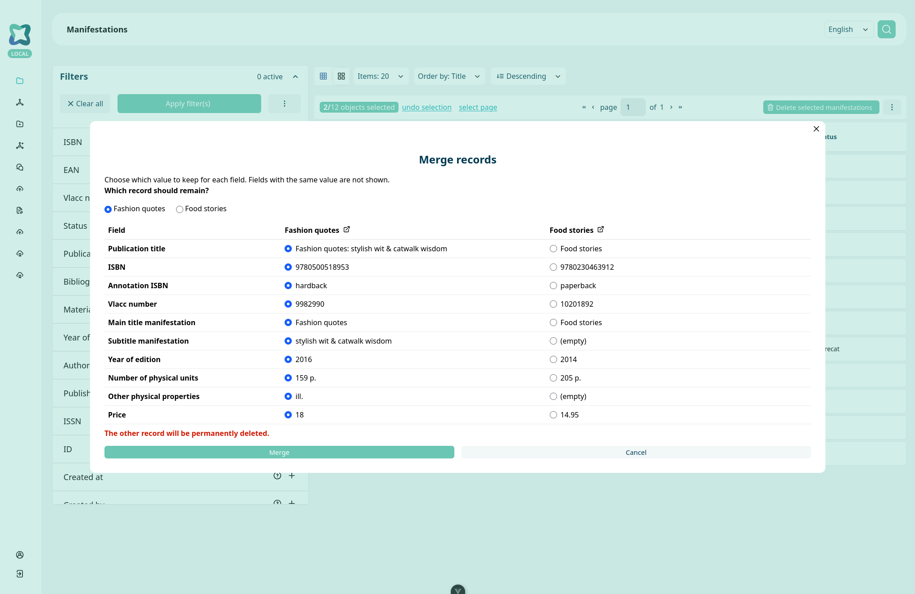This screenshot has width=915, height=594.
Task: Select Main title Food stories option
Action: pos(553,322)
